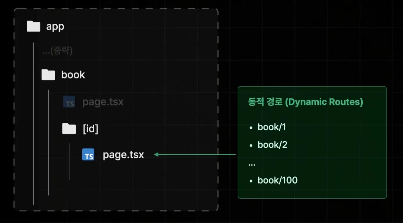
Task: Click the dimmed TS icon under book
Action: coord(69,102)
